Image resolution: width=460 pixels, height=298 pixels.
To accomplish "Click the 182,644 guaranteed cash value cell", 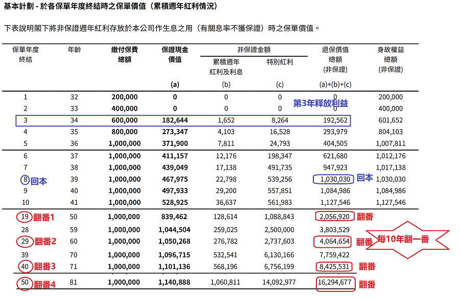I will click(x=175, y=120).
